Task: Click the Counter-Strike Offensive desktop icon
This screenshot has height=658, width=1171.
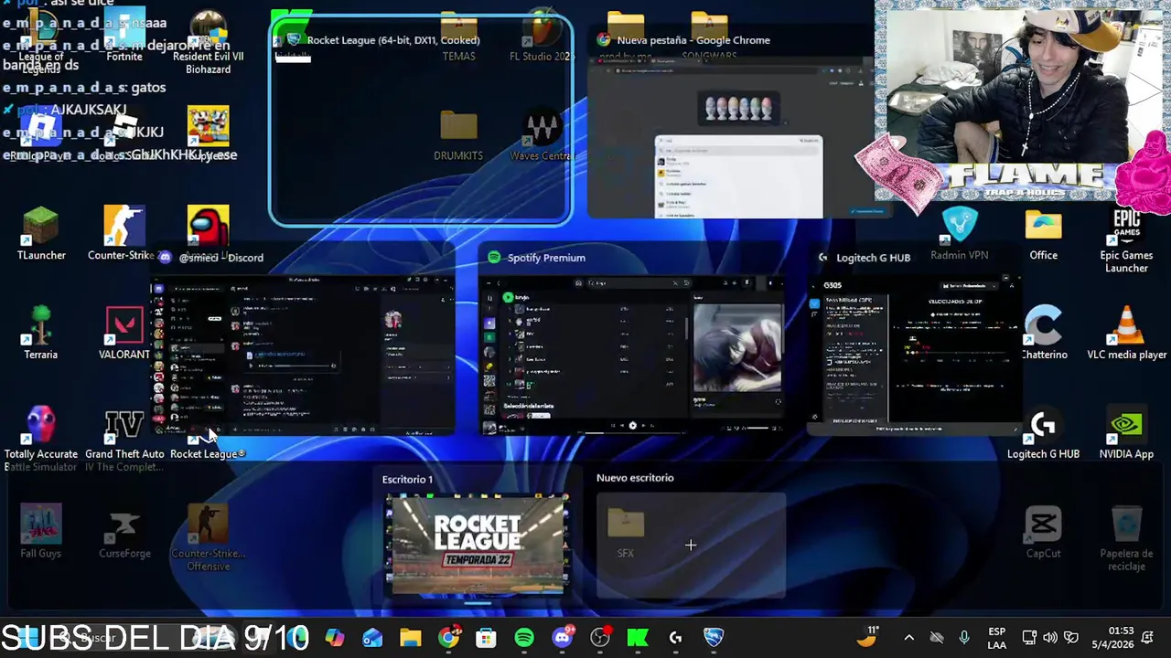Action: 208,539
